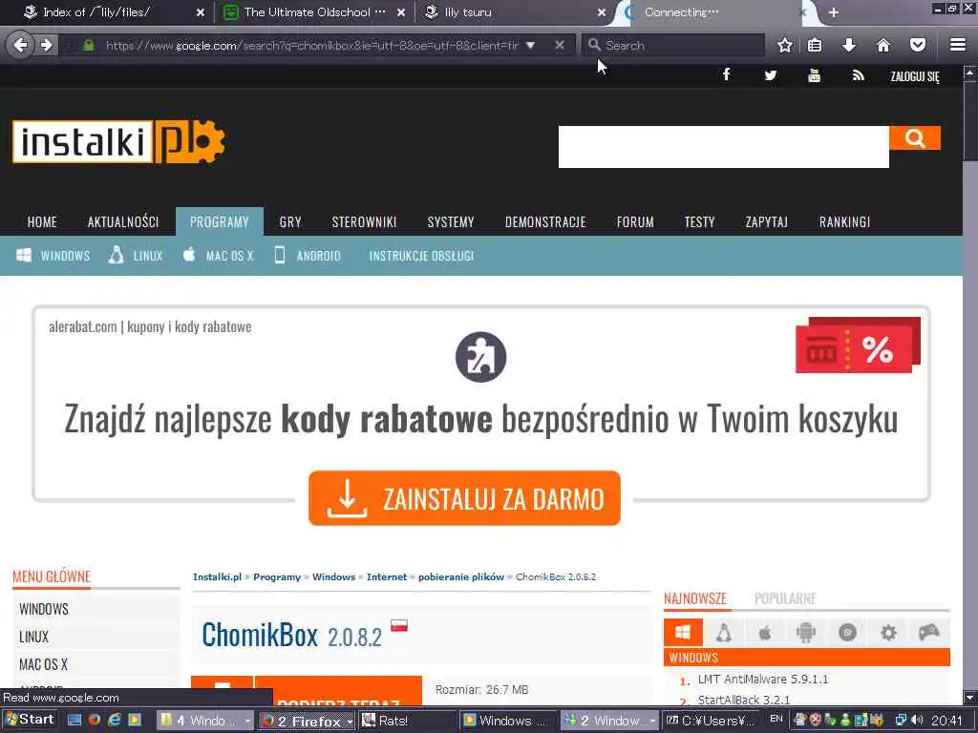978x733 pixels.
Task: Open the GRY menu item
Action: tap(290, 221)
